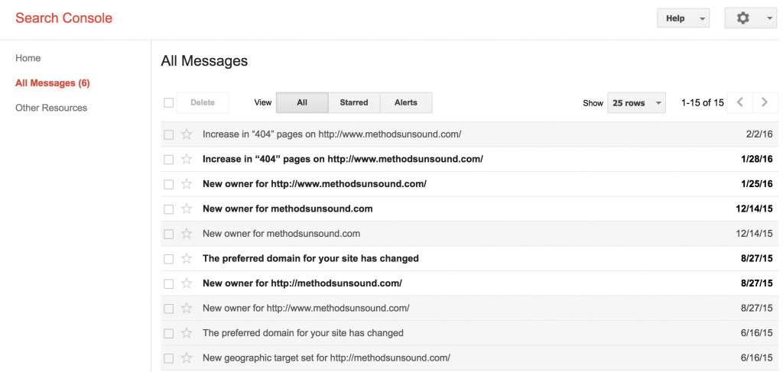Open bold New owner for http://methodsunsound.com/
The height and width of the screenshot is (372, 783).
pos(302,283)
